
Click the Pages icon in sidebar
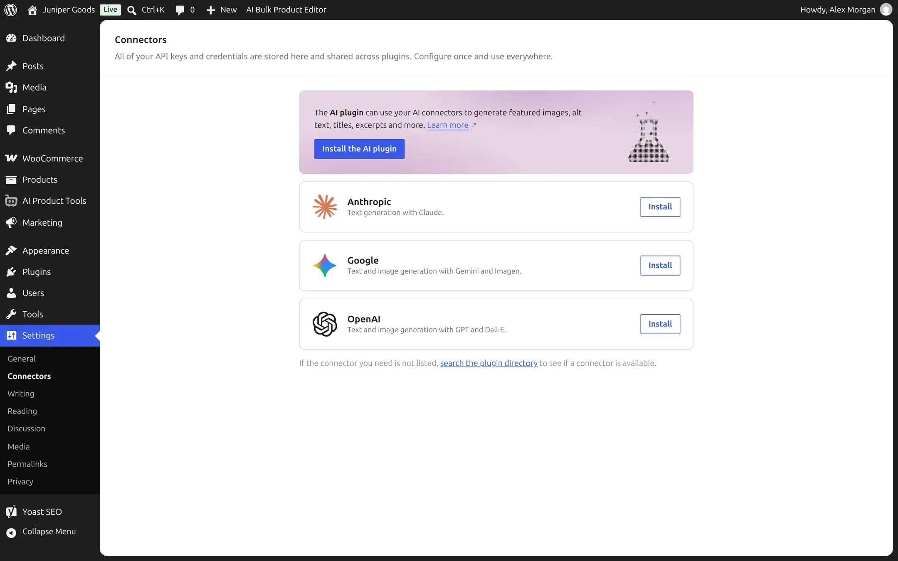pos(11,109)
